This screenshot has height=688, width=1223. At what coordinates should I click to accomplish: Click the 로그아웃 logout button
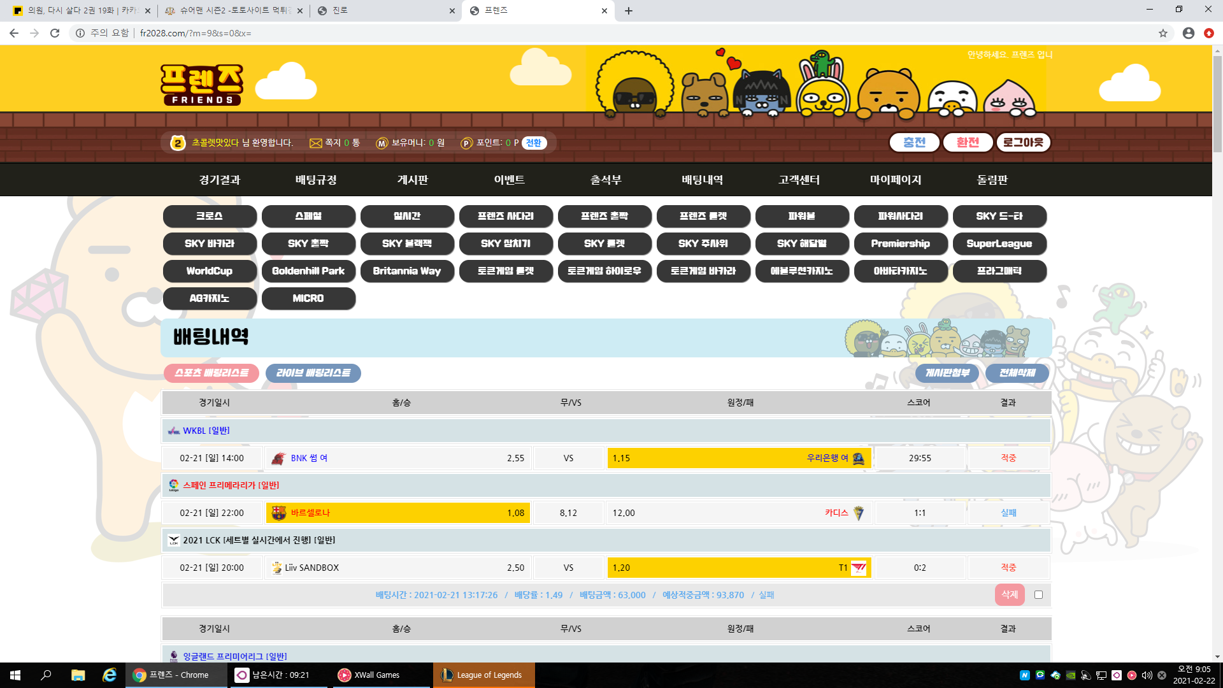(x=1023, y=143)
